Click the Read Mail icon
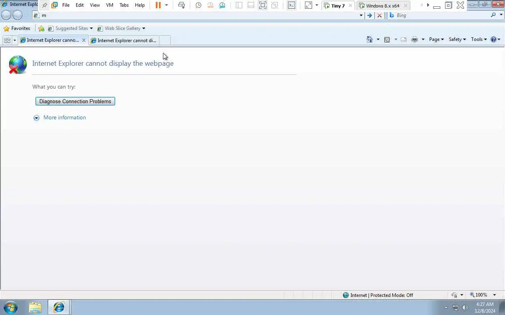Viewport: 505px width, 315px height. 404,39
